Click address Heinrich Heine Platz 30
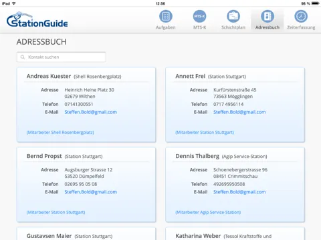This screenshot has height=240, width=321. tap(89, 90)
